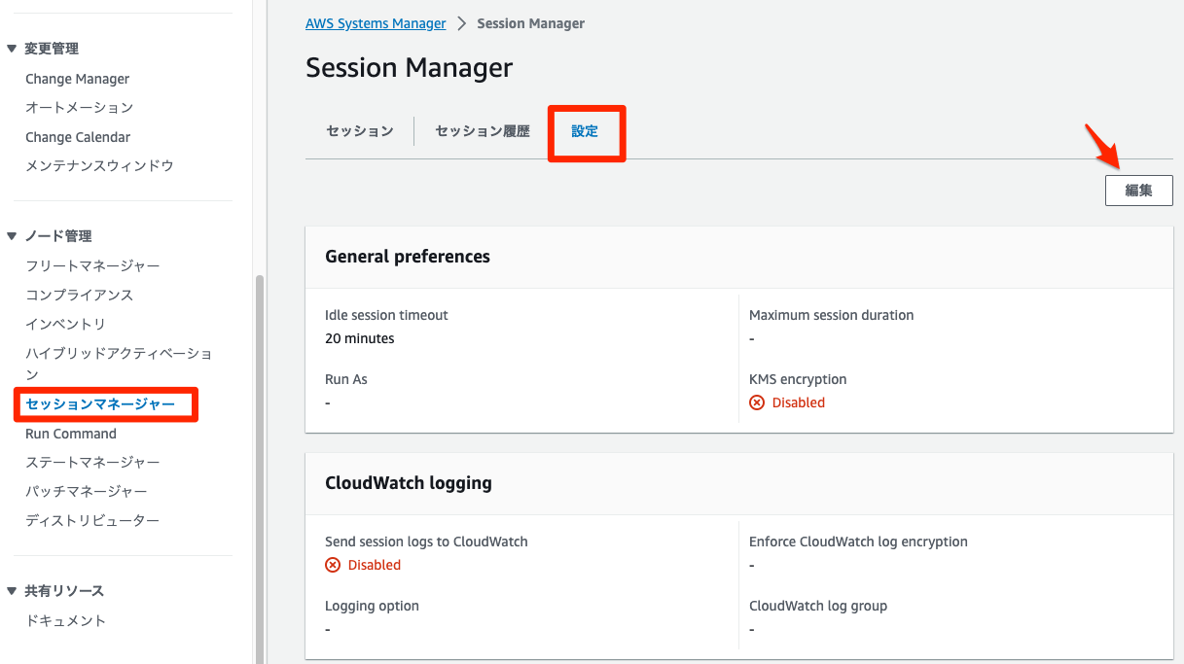Click the 編集 button
Image resolution: width=1184 pixels, height=664 pixels.
(x=1138, y=190)
